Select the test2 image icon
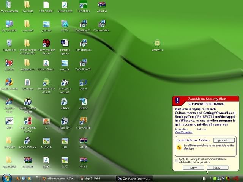The width and height of the screenshot is (243, 182). [x=65, y=162]
